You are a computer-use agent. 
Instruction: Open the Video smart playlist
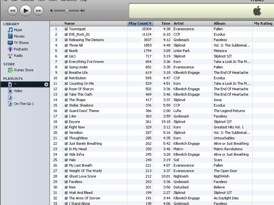coord(15,91)
